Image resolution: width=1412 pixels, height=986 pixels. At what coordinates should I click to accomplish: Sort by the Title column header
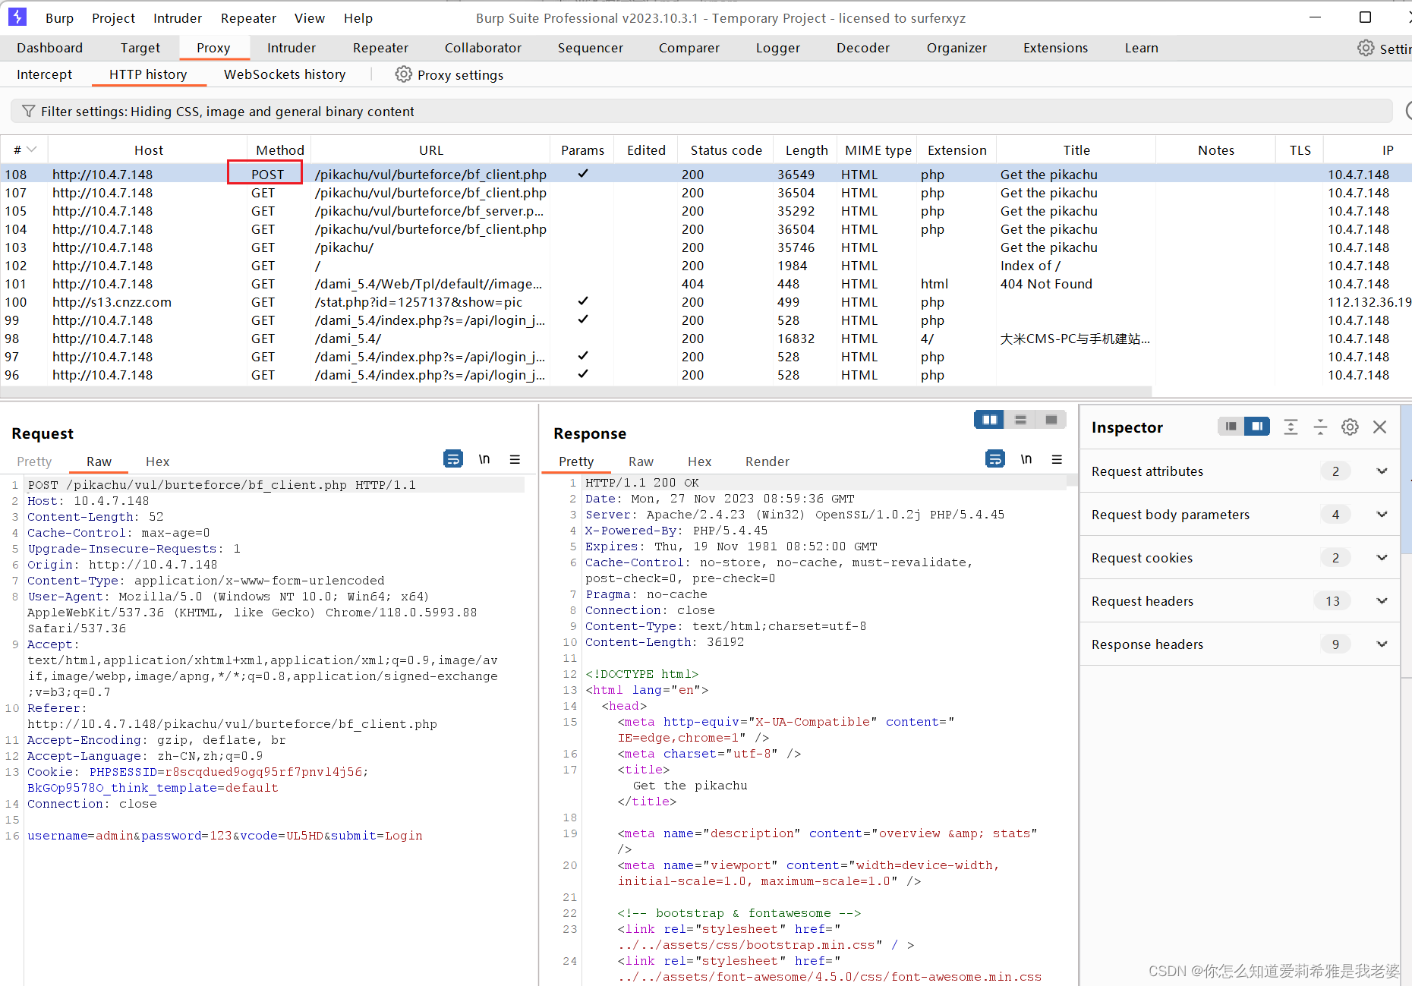(x=1076, y=150)
